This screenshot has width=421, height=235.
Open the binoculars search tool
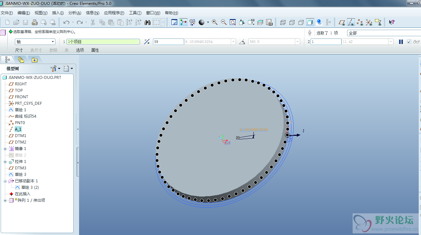[147, 22]
